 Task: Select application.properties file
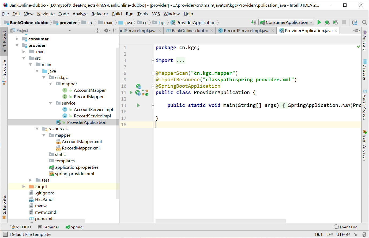click(x=77, y=167)
